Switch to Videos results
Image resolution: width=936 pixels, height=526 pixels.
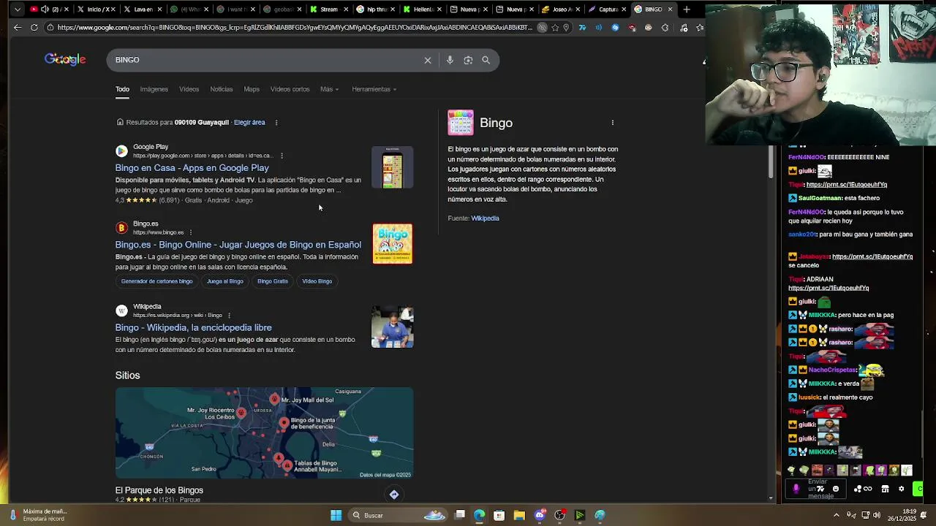(189, 89)
